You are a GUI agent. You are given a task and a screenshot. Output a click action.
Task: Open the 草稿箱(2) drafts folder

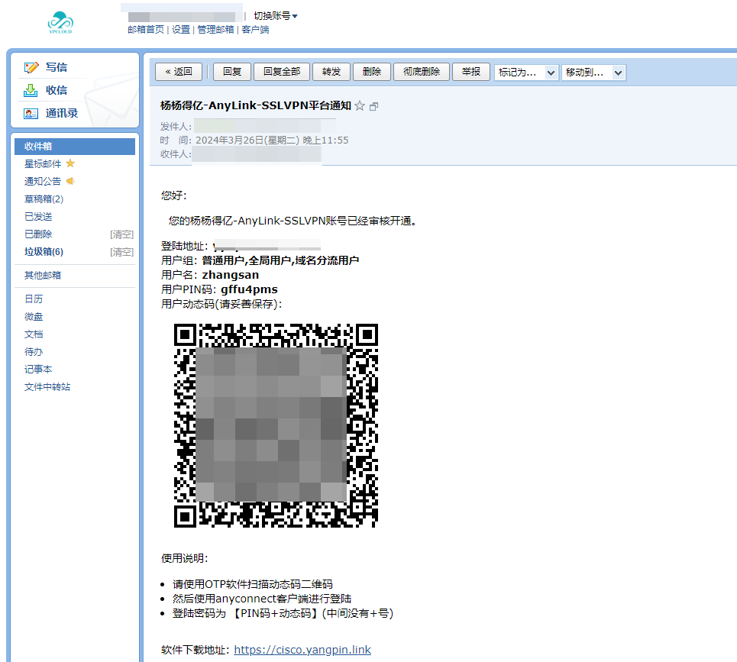coord(44,199)
